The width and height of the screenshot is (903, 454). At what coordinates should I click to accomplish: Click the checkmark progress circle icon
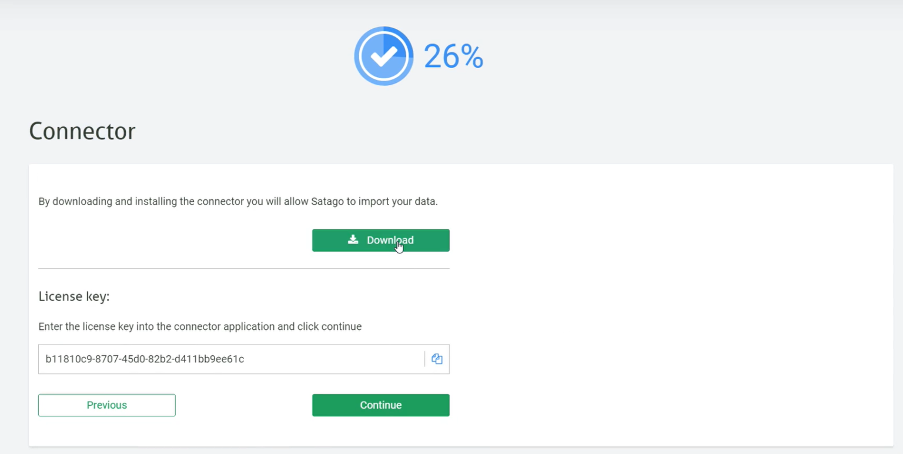click(x=383, y=56)
